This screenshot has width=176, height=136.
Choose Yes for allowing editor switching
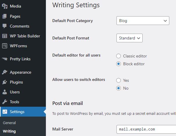click(x=118, y=80)
